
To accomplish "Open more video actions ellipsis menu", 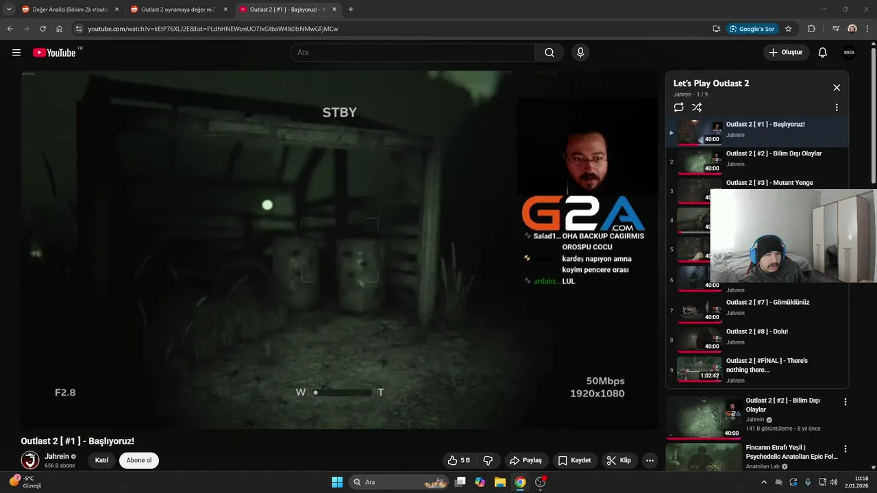I will coord(650,461).
